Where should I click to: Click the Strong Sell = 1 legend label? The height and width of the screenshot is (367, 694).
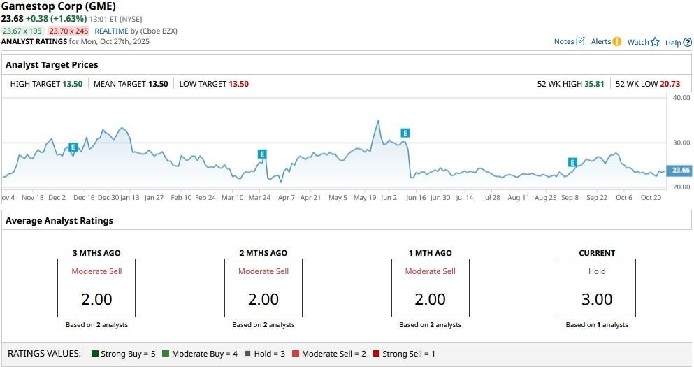coord(409,353)
